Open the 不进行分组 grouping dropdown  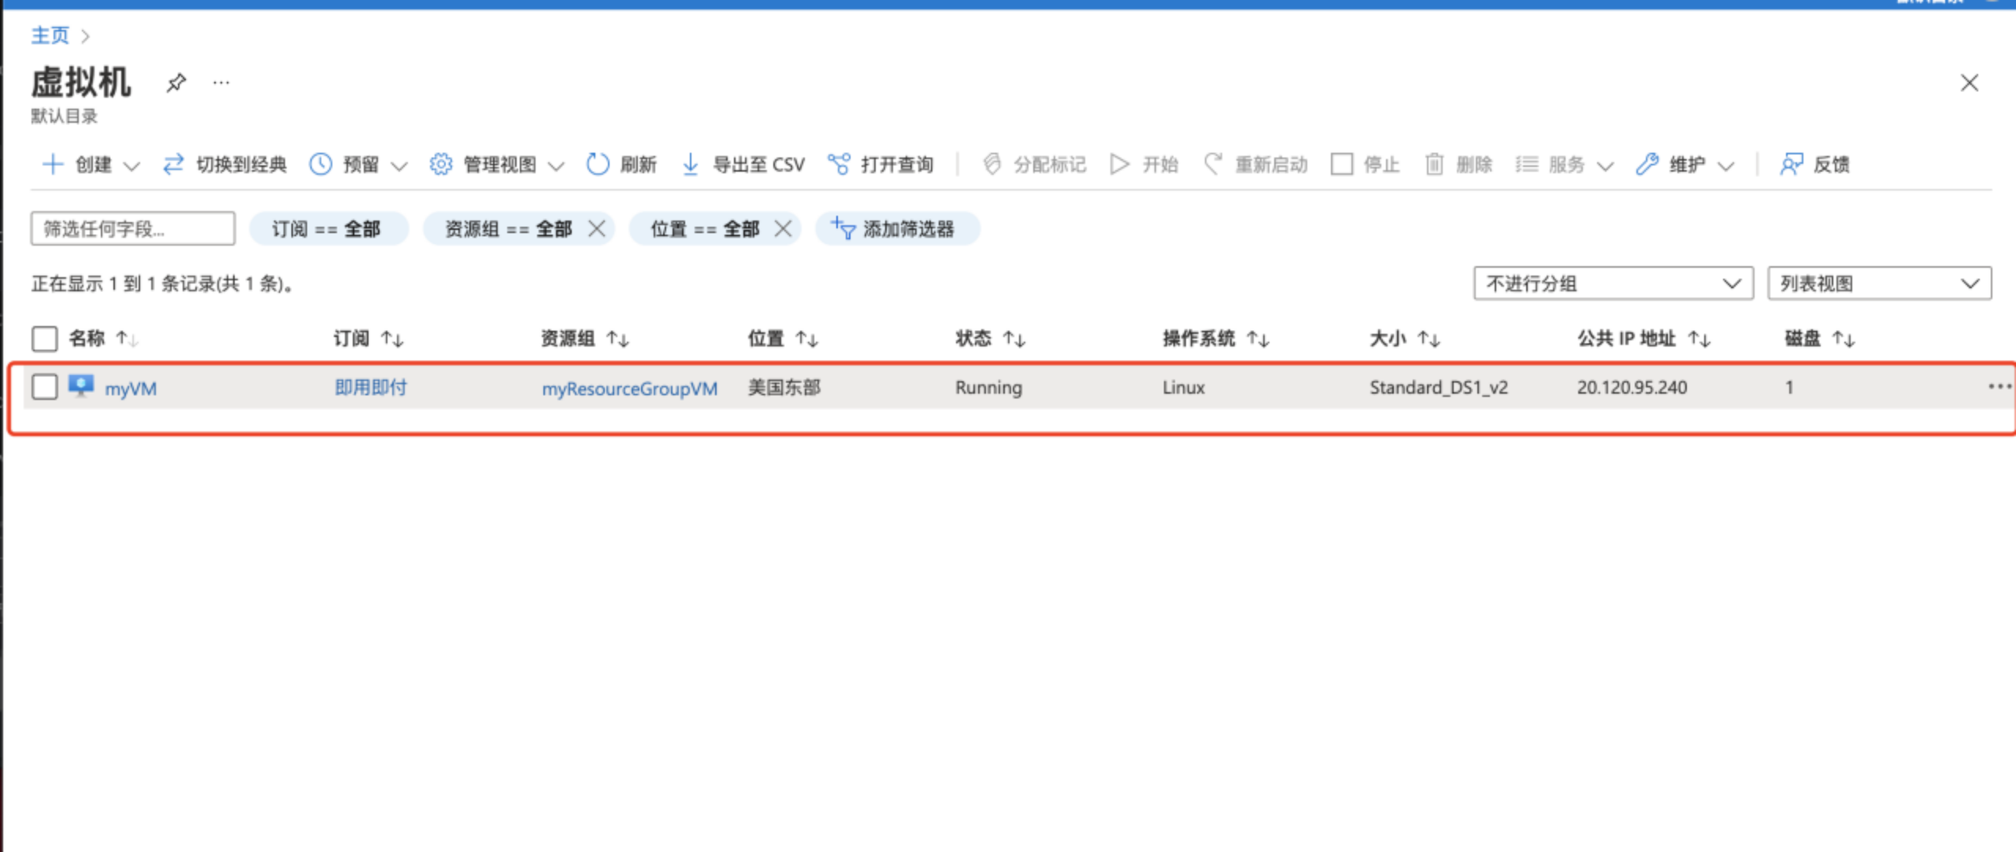click(1614, 283)
